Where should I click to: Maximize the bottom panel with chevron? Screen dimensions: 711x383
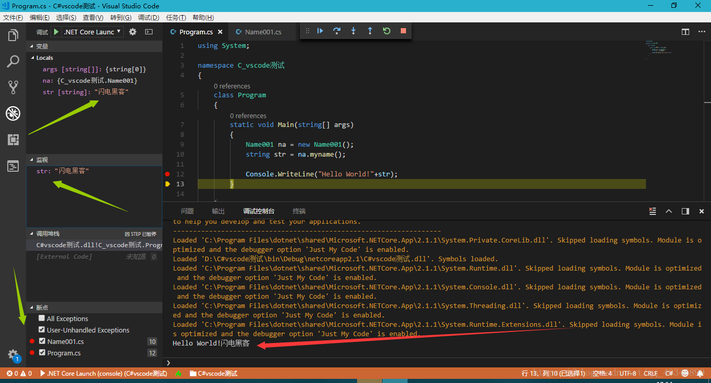tap(669, 211)
